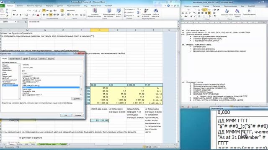Click the red font color icon in Excel
Image resolution: width=268 pixels, height=150 pixels.
click(38, 15)
